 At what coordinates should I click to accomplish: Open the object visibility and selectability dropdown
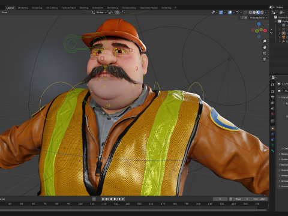tap(215, 13)
